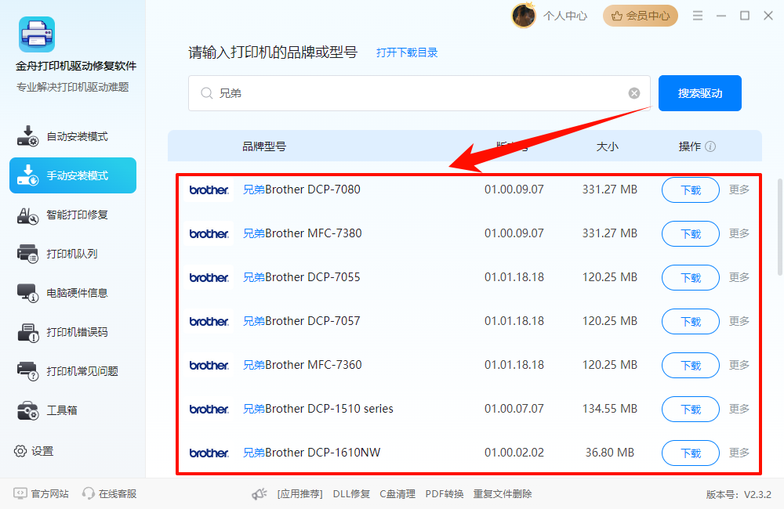Viewport: 784px width, 509px height.
Task: Clear the search text with the X icon
Action: 634,93
